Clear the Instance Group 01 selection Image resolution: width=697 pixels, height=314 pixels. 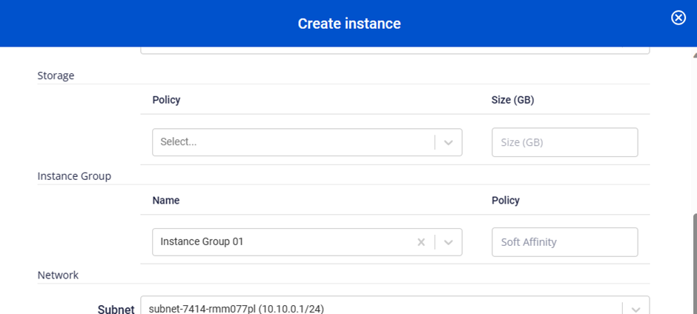tap(421, 242)
